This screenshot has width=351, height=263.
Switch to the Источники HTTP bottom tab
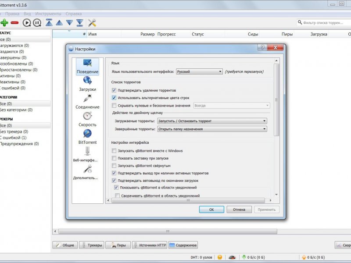pyautogui.click(x=150, y=245)
